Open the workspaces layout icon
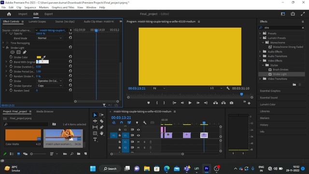 (283, 14)
